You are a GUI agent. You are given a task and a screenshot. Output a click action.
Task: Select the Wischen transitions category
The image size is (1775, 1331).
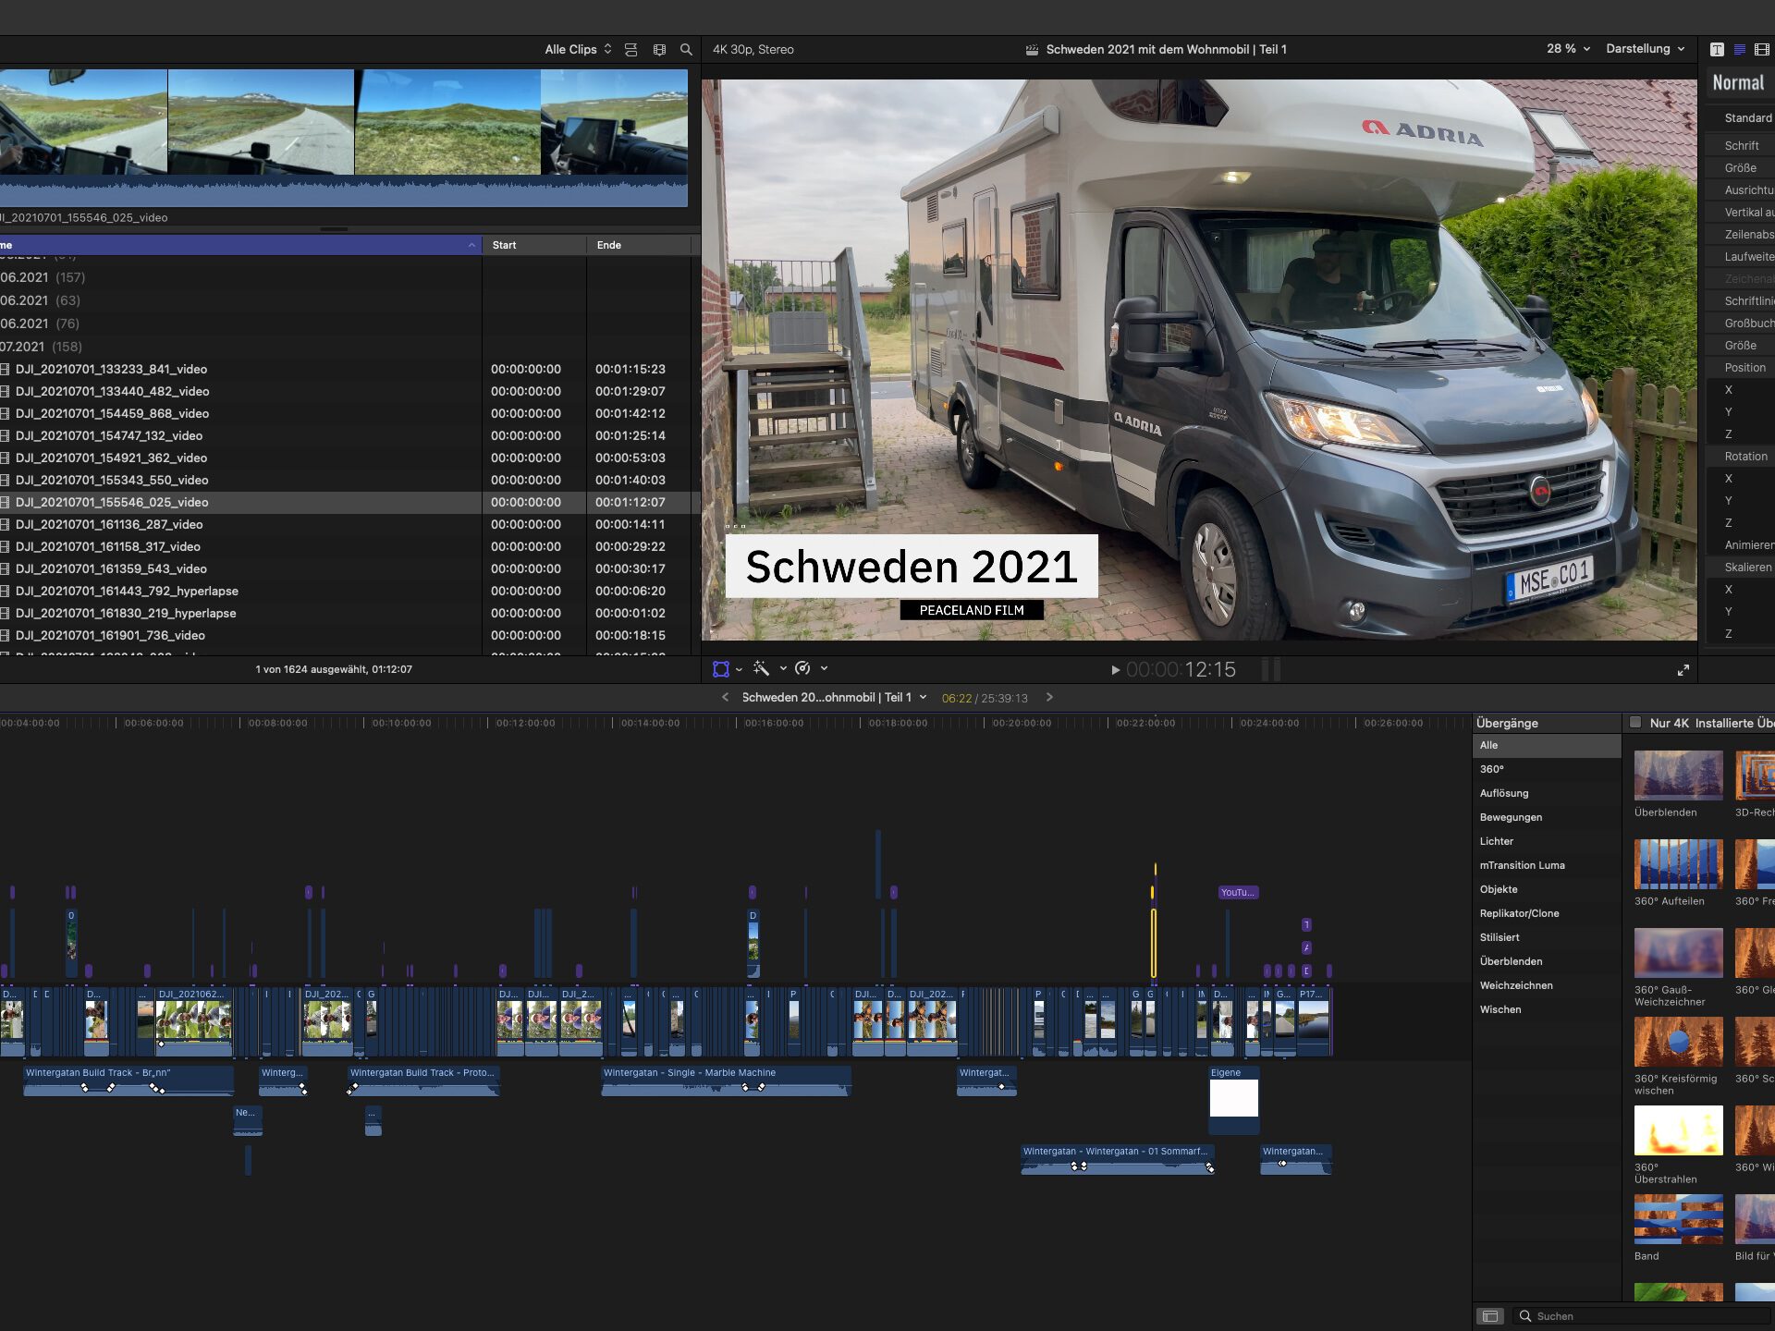[x=1500, y=1009]
